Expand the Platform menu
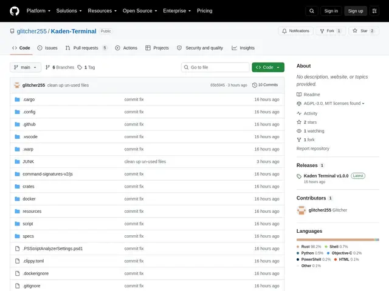This screenshot has height=291, width=389. (38, 11)
